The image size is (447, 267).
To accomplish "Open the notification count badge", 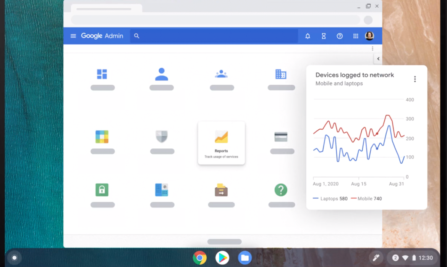I will (395, 258).
